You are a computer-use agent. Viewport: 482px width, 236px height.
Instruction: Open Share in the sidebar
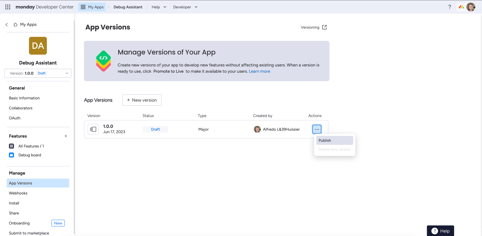(14, 213)
